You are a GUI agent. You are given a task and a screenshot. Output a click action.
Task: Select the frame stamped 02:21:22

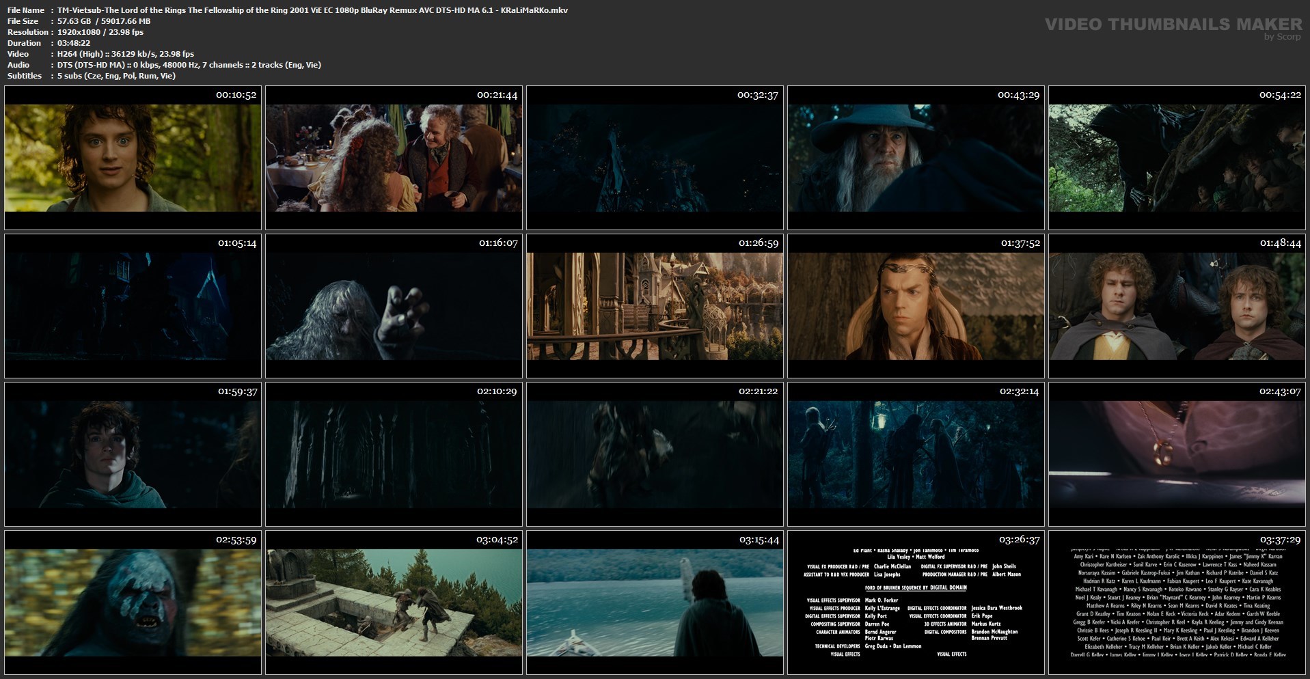655,454
